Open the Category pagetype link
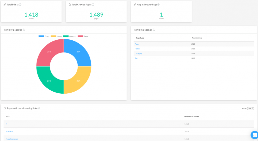The width and height of the screenshot is (258, 141). [139, 53]
